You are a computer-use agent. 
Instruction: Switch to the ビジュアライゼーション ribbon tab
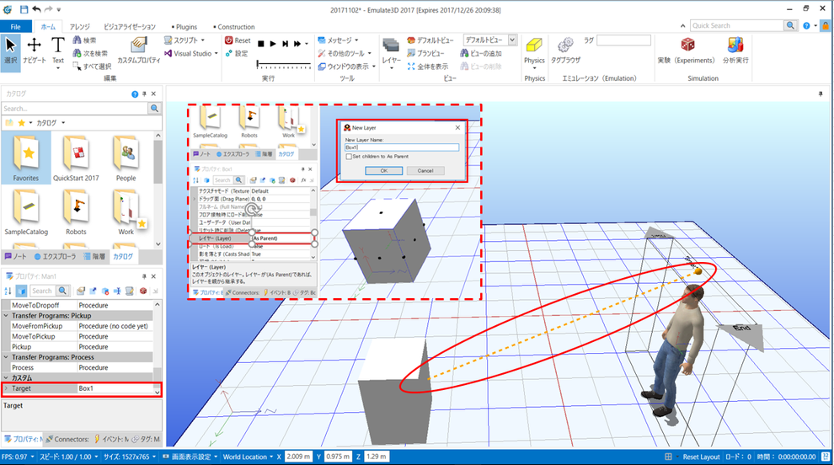pos(130,27)
